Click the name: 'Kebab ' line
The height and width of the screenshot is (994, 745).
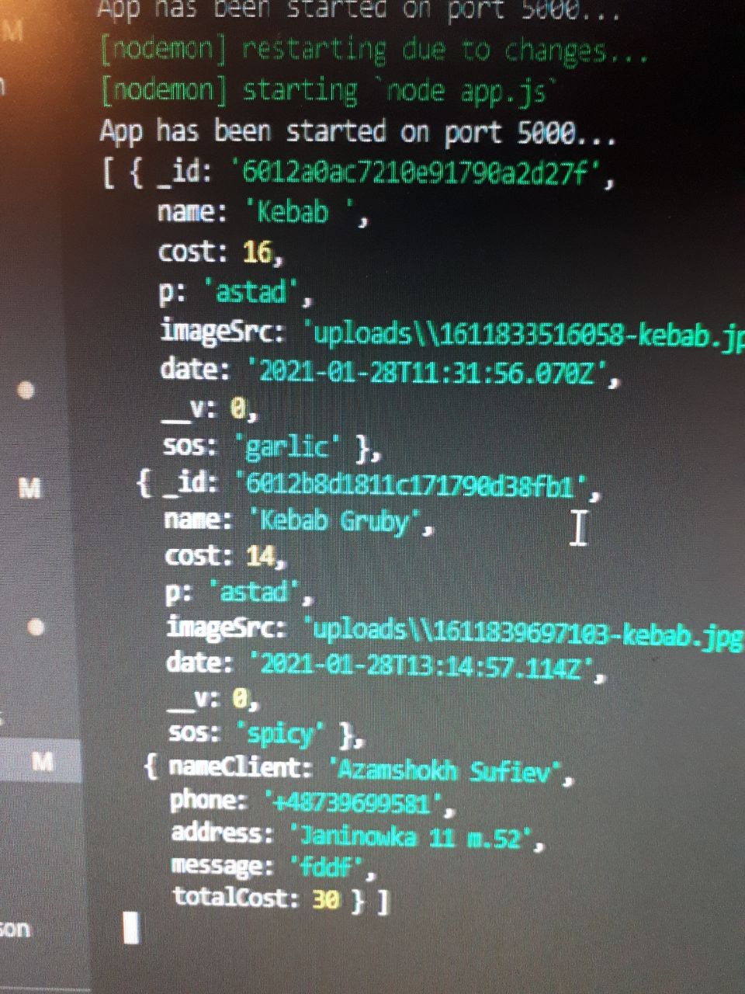tap(262, 213)
